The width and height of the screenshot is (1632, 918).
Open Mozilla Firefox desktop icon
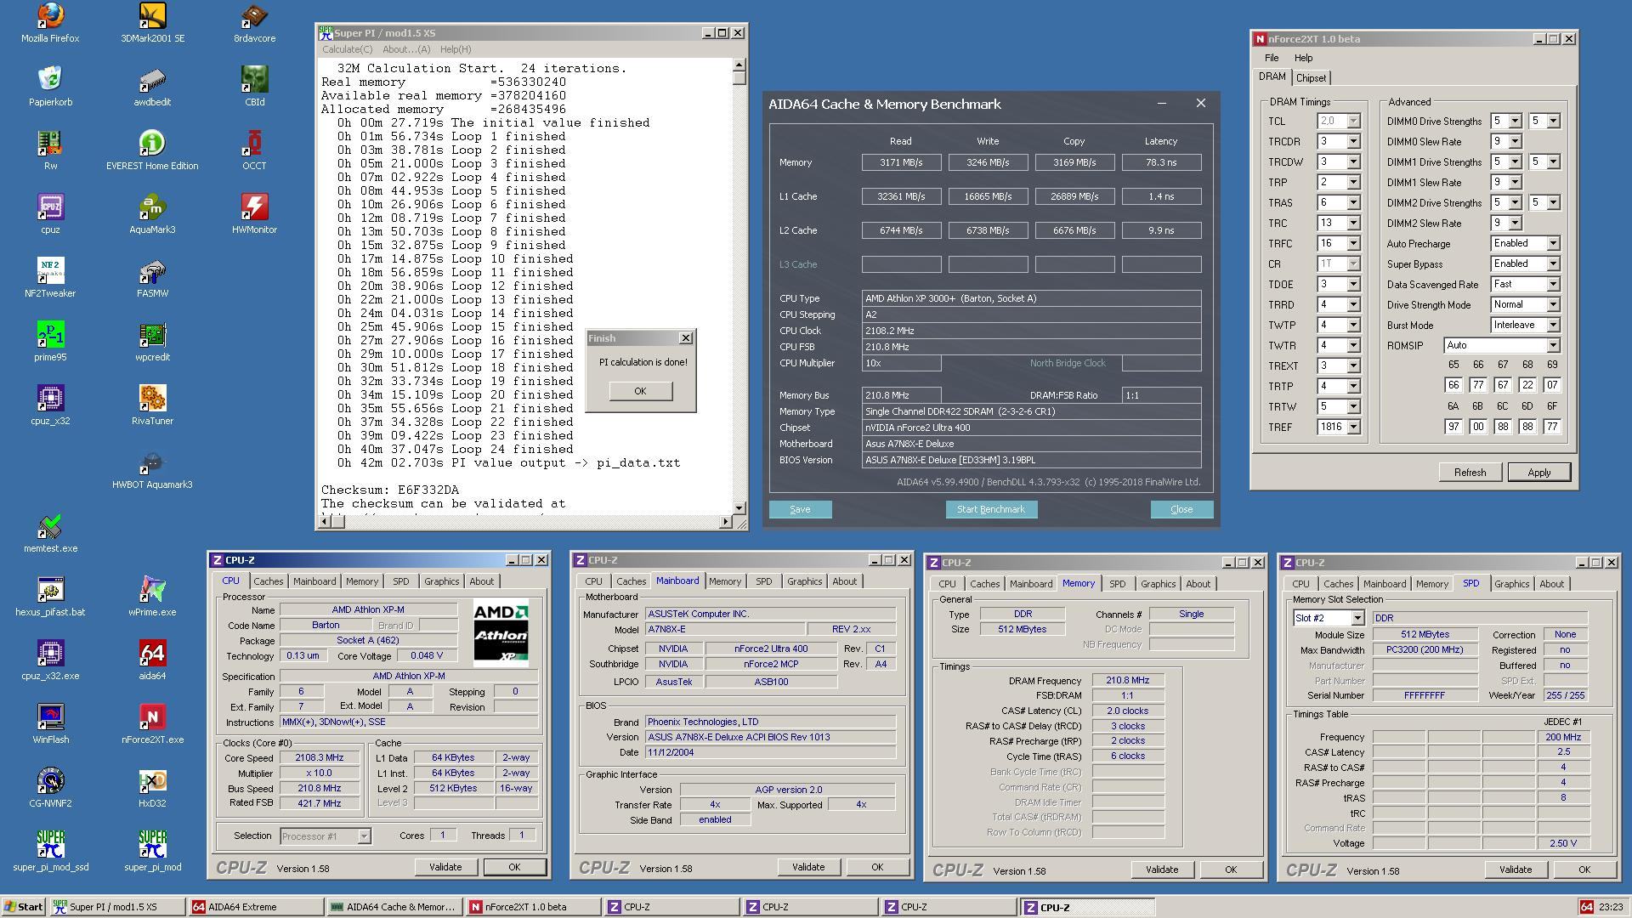pos(50,23)
